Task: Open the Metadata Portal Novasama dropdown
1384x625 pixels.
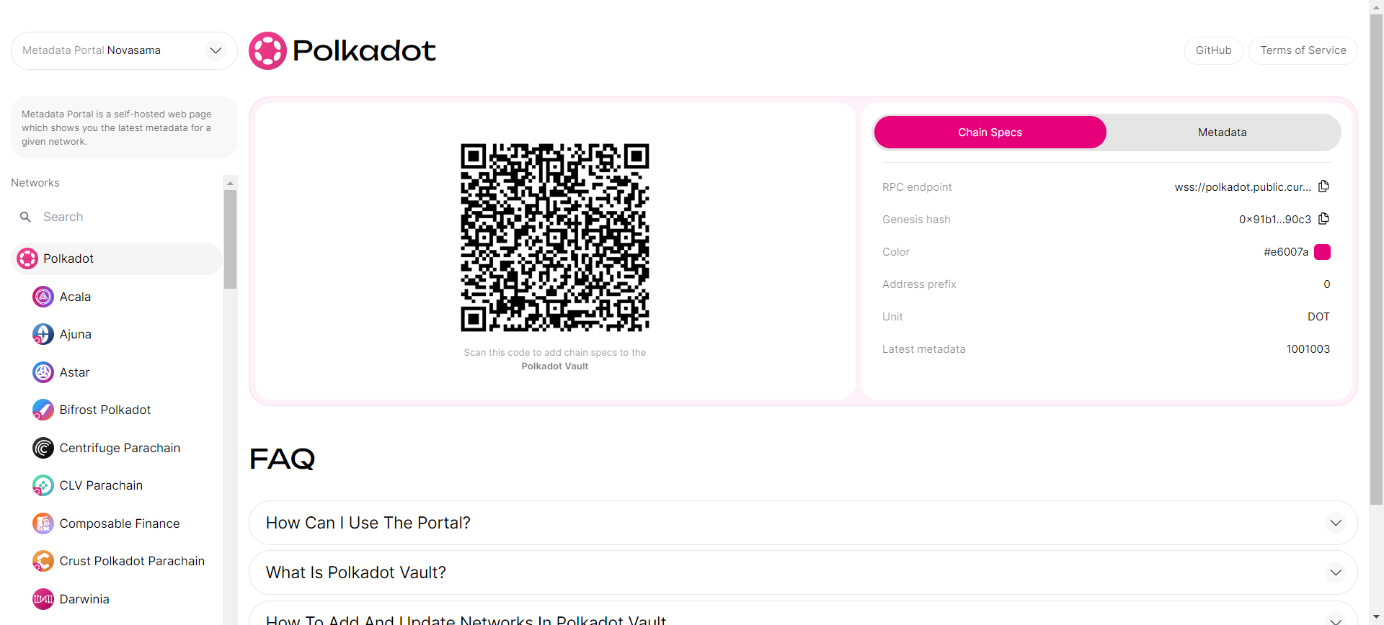Action: coord(124,50)
